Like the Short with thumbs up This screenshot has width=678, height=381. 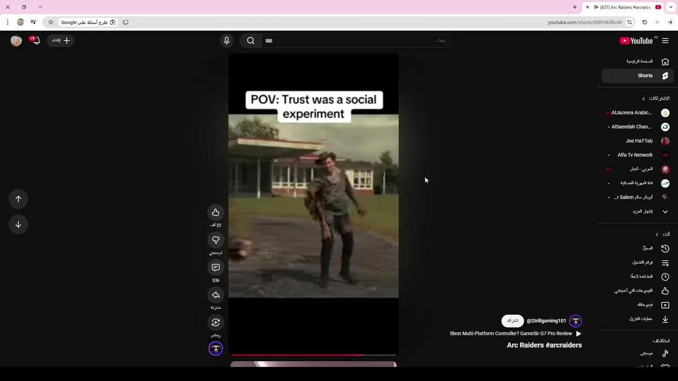(x=216, y=212)
